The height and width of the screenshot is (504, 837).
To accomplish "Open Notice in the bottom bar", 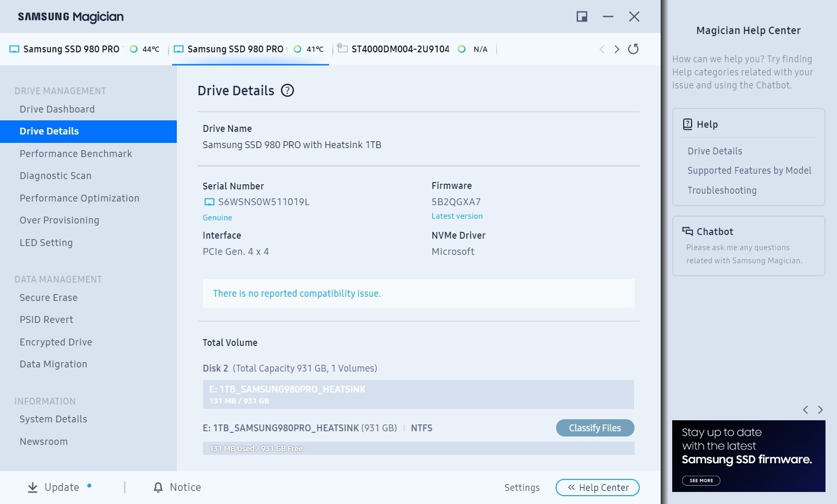I will click(185, 487).
